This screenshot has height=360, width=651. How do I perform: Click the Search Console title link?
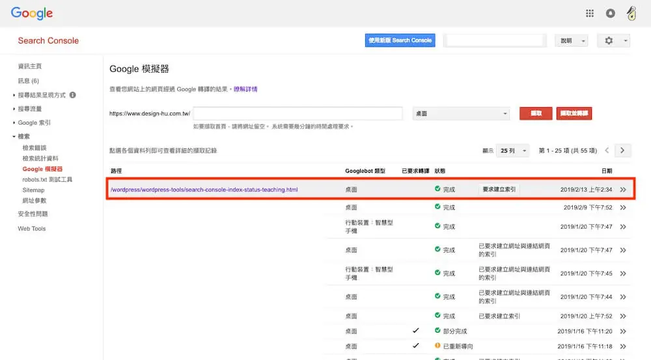pyautogui.click(x=48, y=40)
